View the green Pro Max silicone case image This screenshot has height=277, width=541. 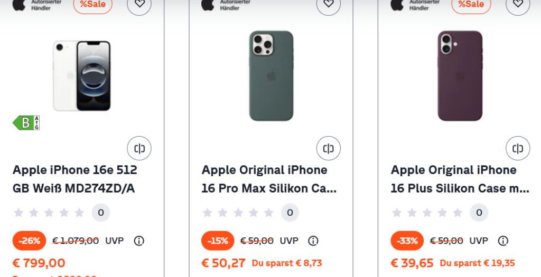pos(271,75)
